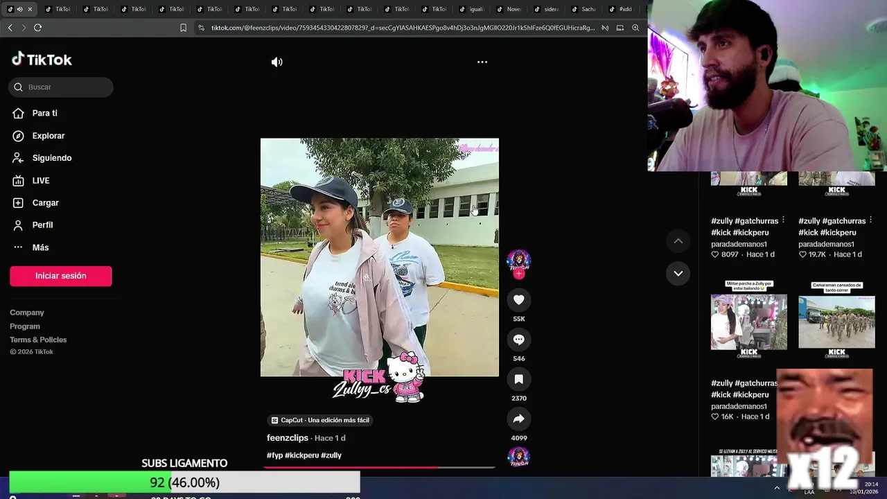Open the video three-dot options menu
The height and width of the screenshot is (499, 887).
click(482, 62)
